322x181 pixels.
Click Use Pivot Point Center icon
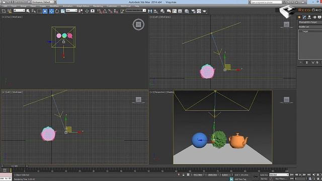(80, 11)
